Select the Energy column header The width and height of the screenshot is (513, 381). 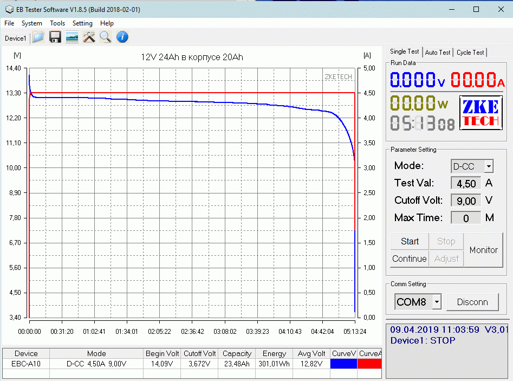[274, 353]
